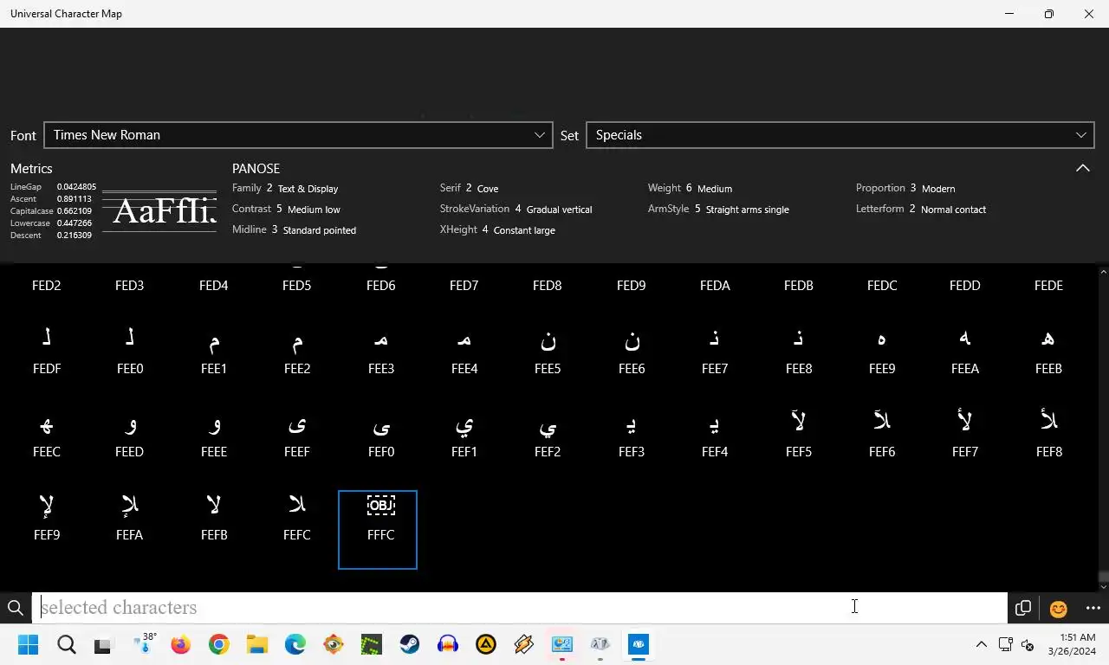This screenshot has height=665, width=1109.
Task: Click PANOSE Weight value Medium
Action: coord(715,189)
